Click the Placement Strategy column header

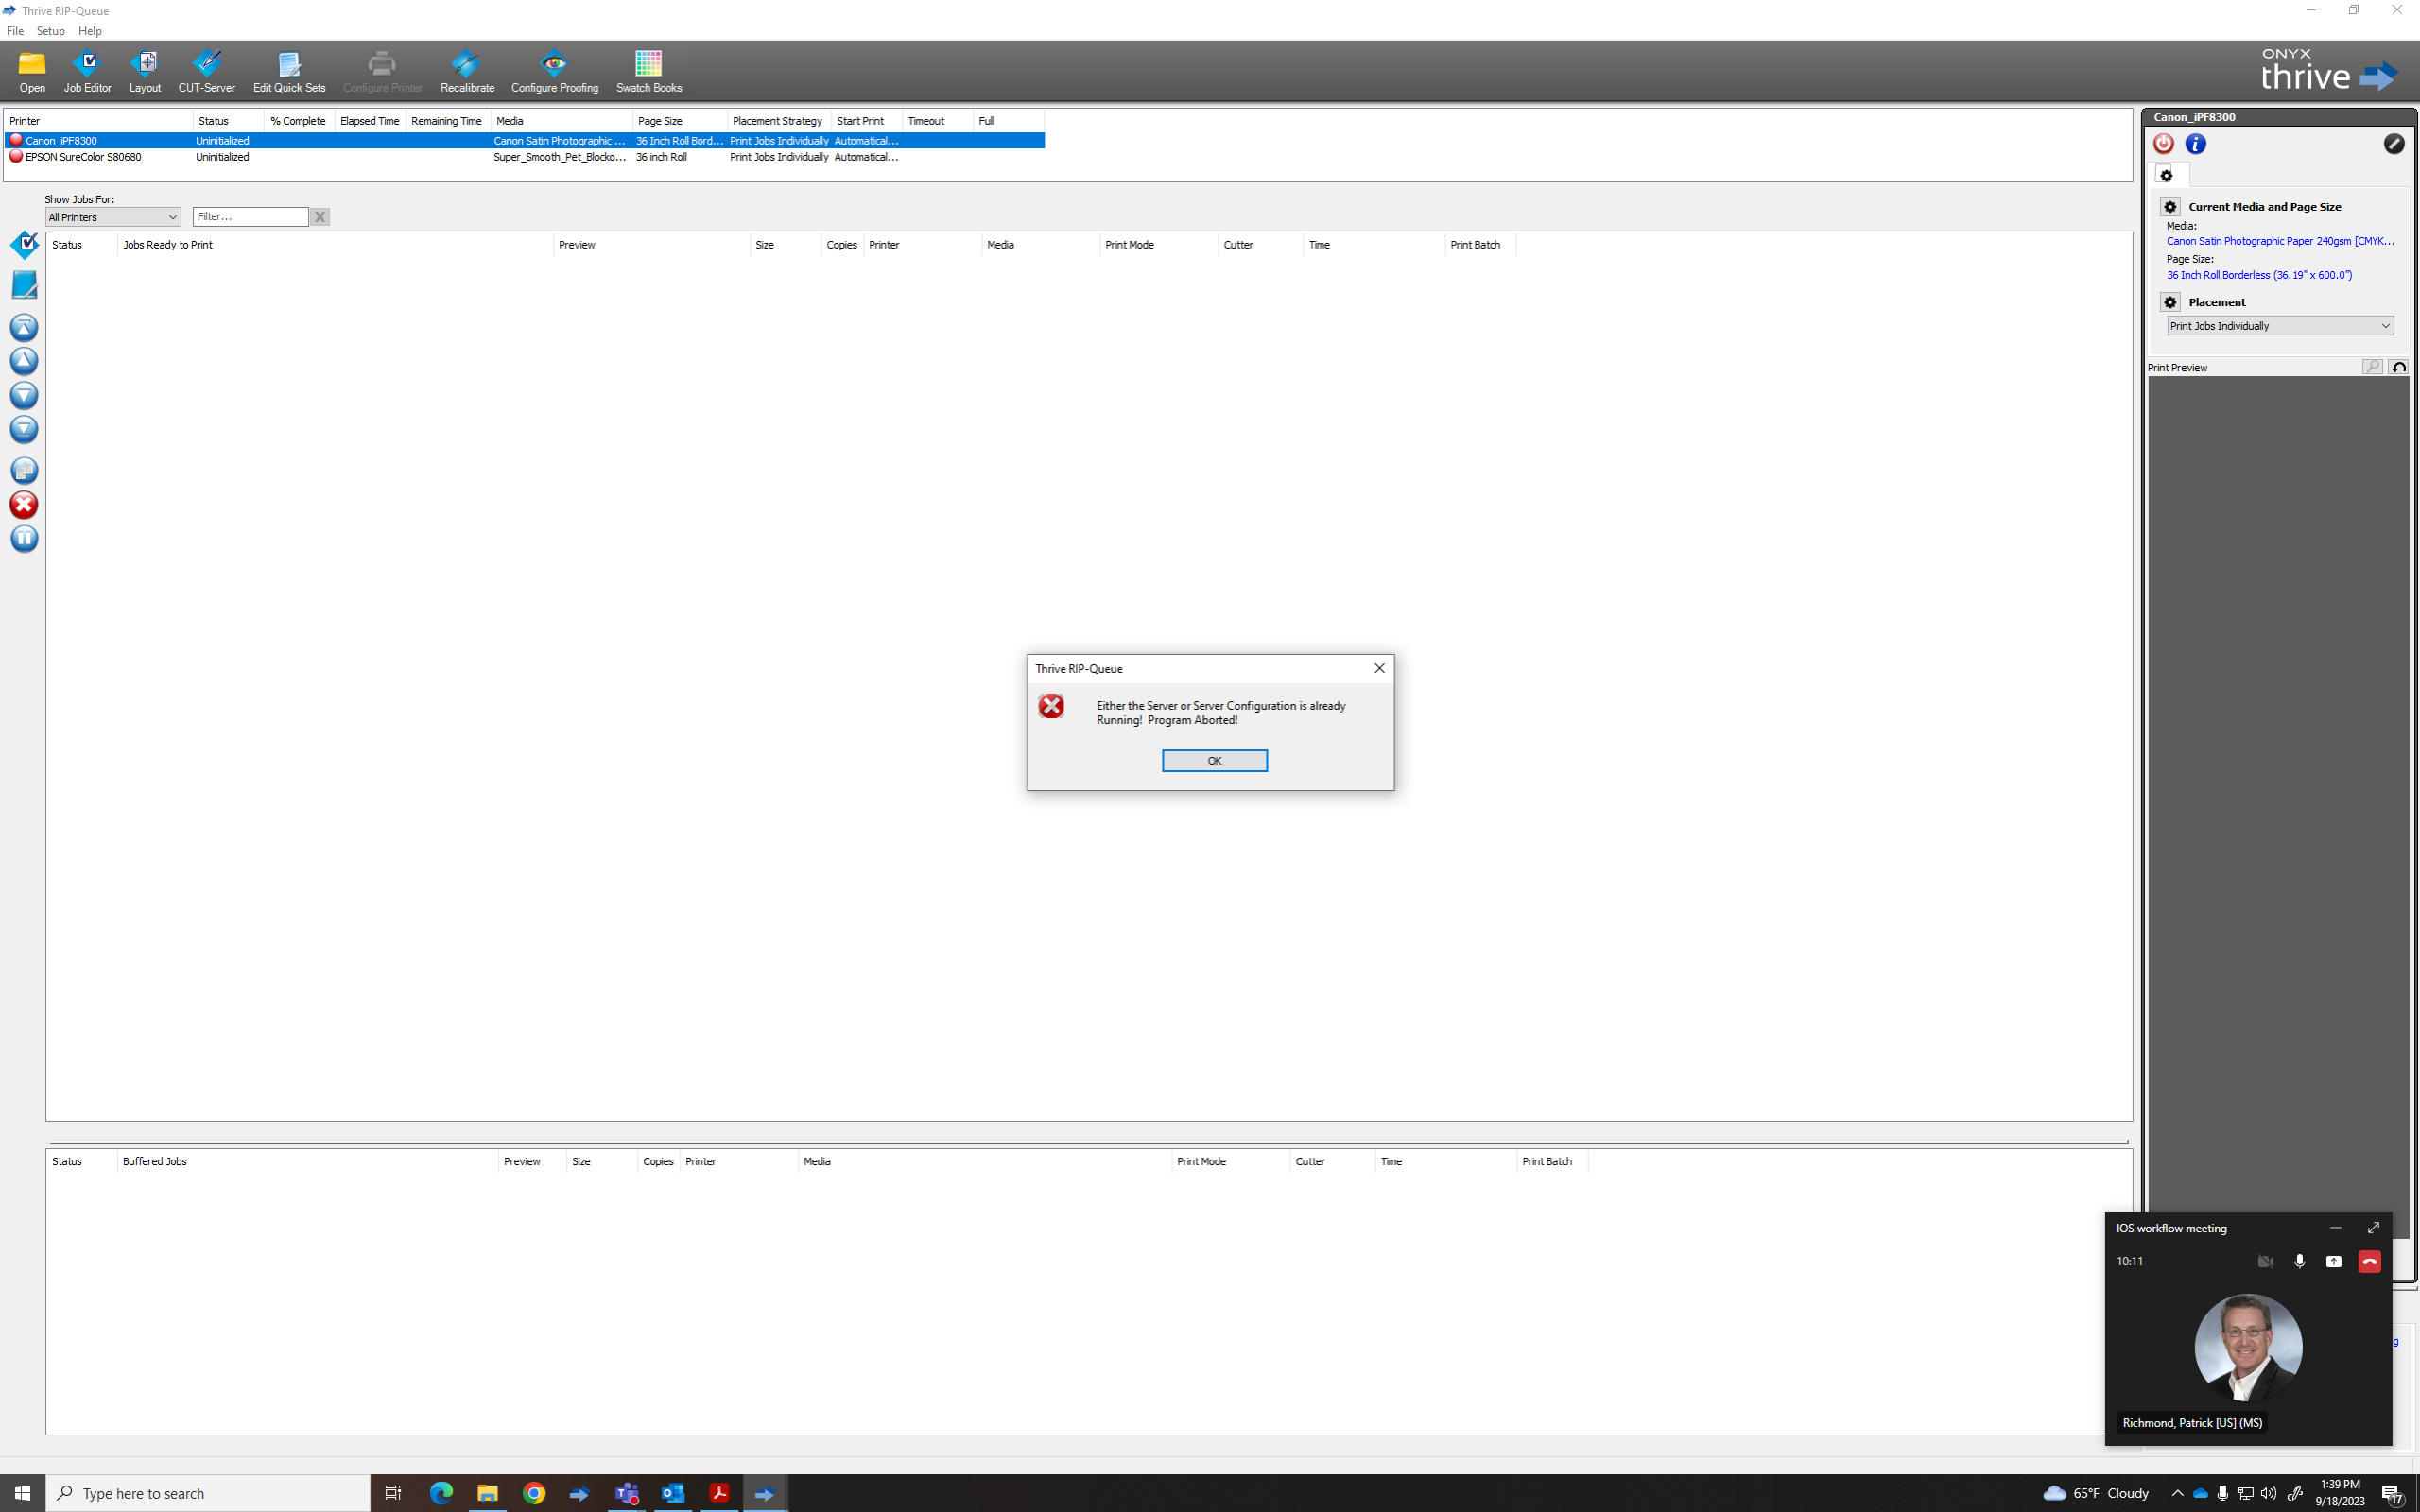778,121
